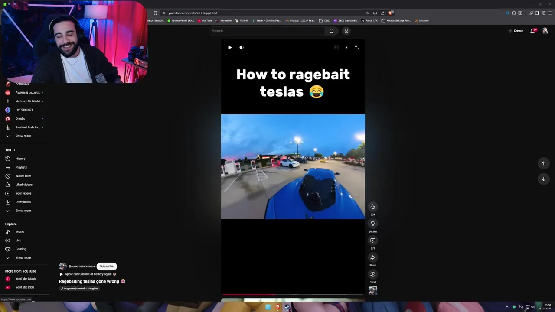
Task: Open the browser extensions puzzle icon
Action: tap(514, 13)
